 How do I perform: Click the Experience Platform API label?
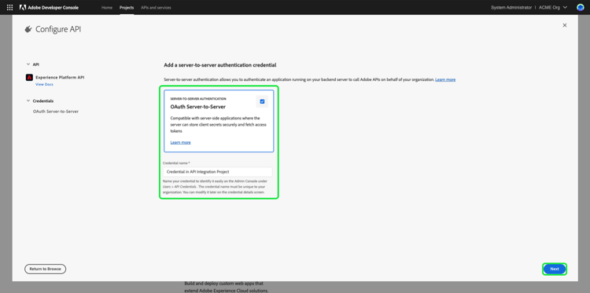pyautogui.click(x=60, y=78)
